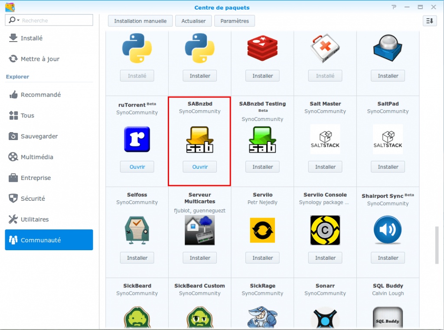Open the Communauté category
Screen dimensions: 444x330
[x=49, y=240]
